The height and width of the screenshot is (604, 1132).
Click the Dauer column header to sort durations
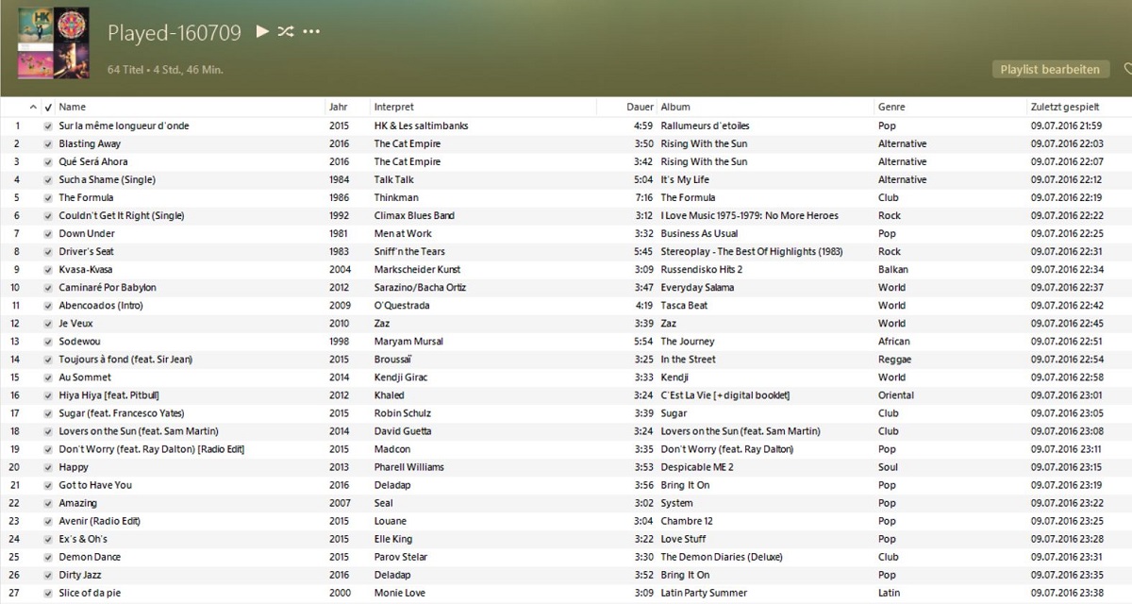click(x=640, y=106)
